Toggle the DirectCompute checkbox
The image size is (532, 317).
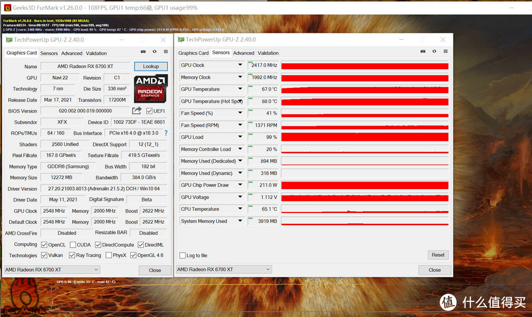tap(98, 244)
